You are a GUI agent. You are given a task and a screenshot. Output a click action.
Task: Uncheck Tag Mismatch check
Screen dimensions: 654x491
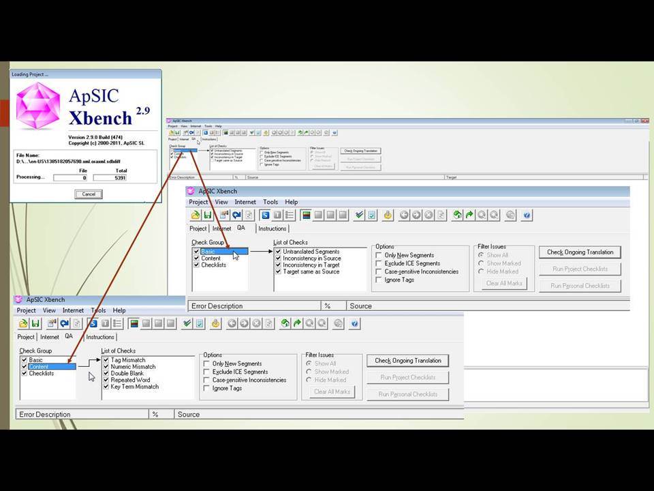(x=106, y=360)
